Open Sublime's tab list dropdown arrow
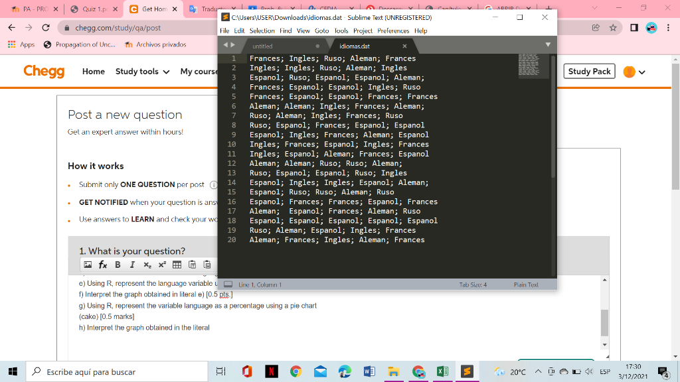The image size is (680, 382). click(547, 44)
